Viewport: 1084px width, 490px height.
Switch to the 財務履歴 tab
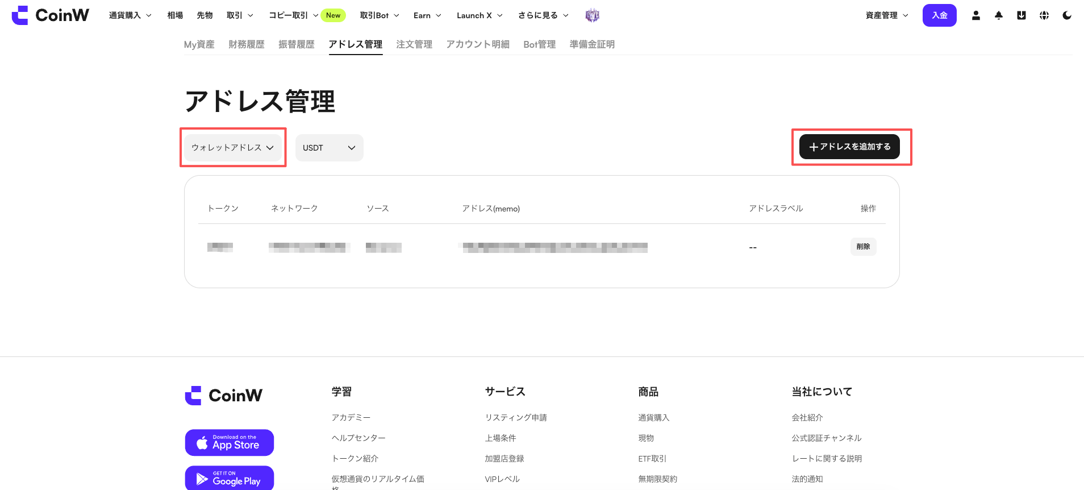247,44
